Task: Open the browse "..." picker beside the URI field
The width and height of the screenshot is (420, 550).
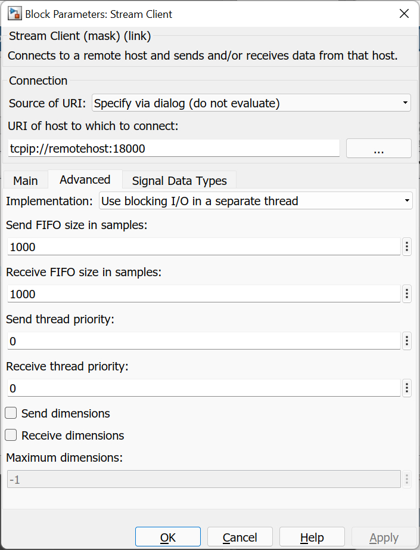Action: [x=378, y=148]
